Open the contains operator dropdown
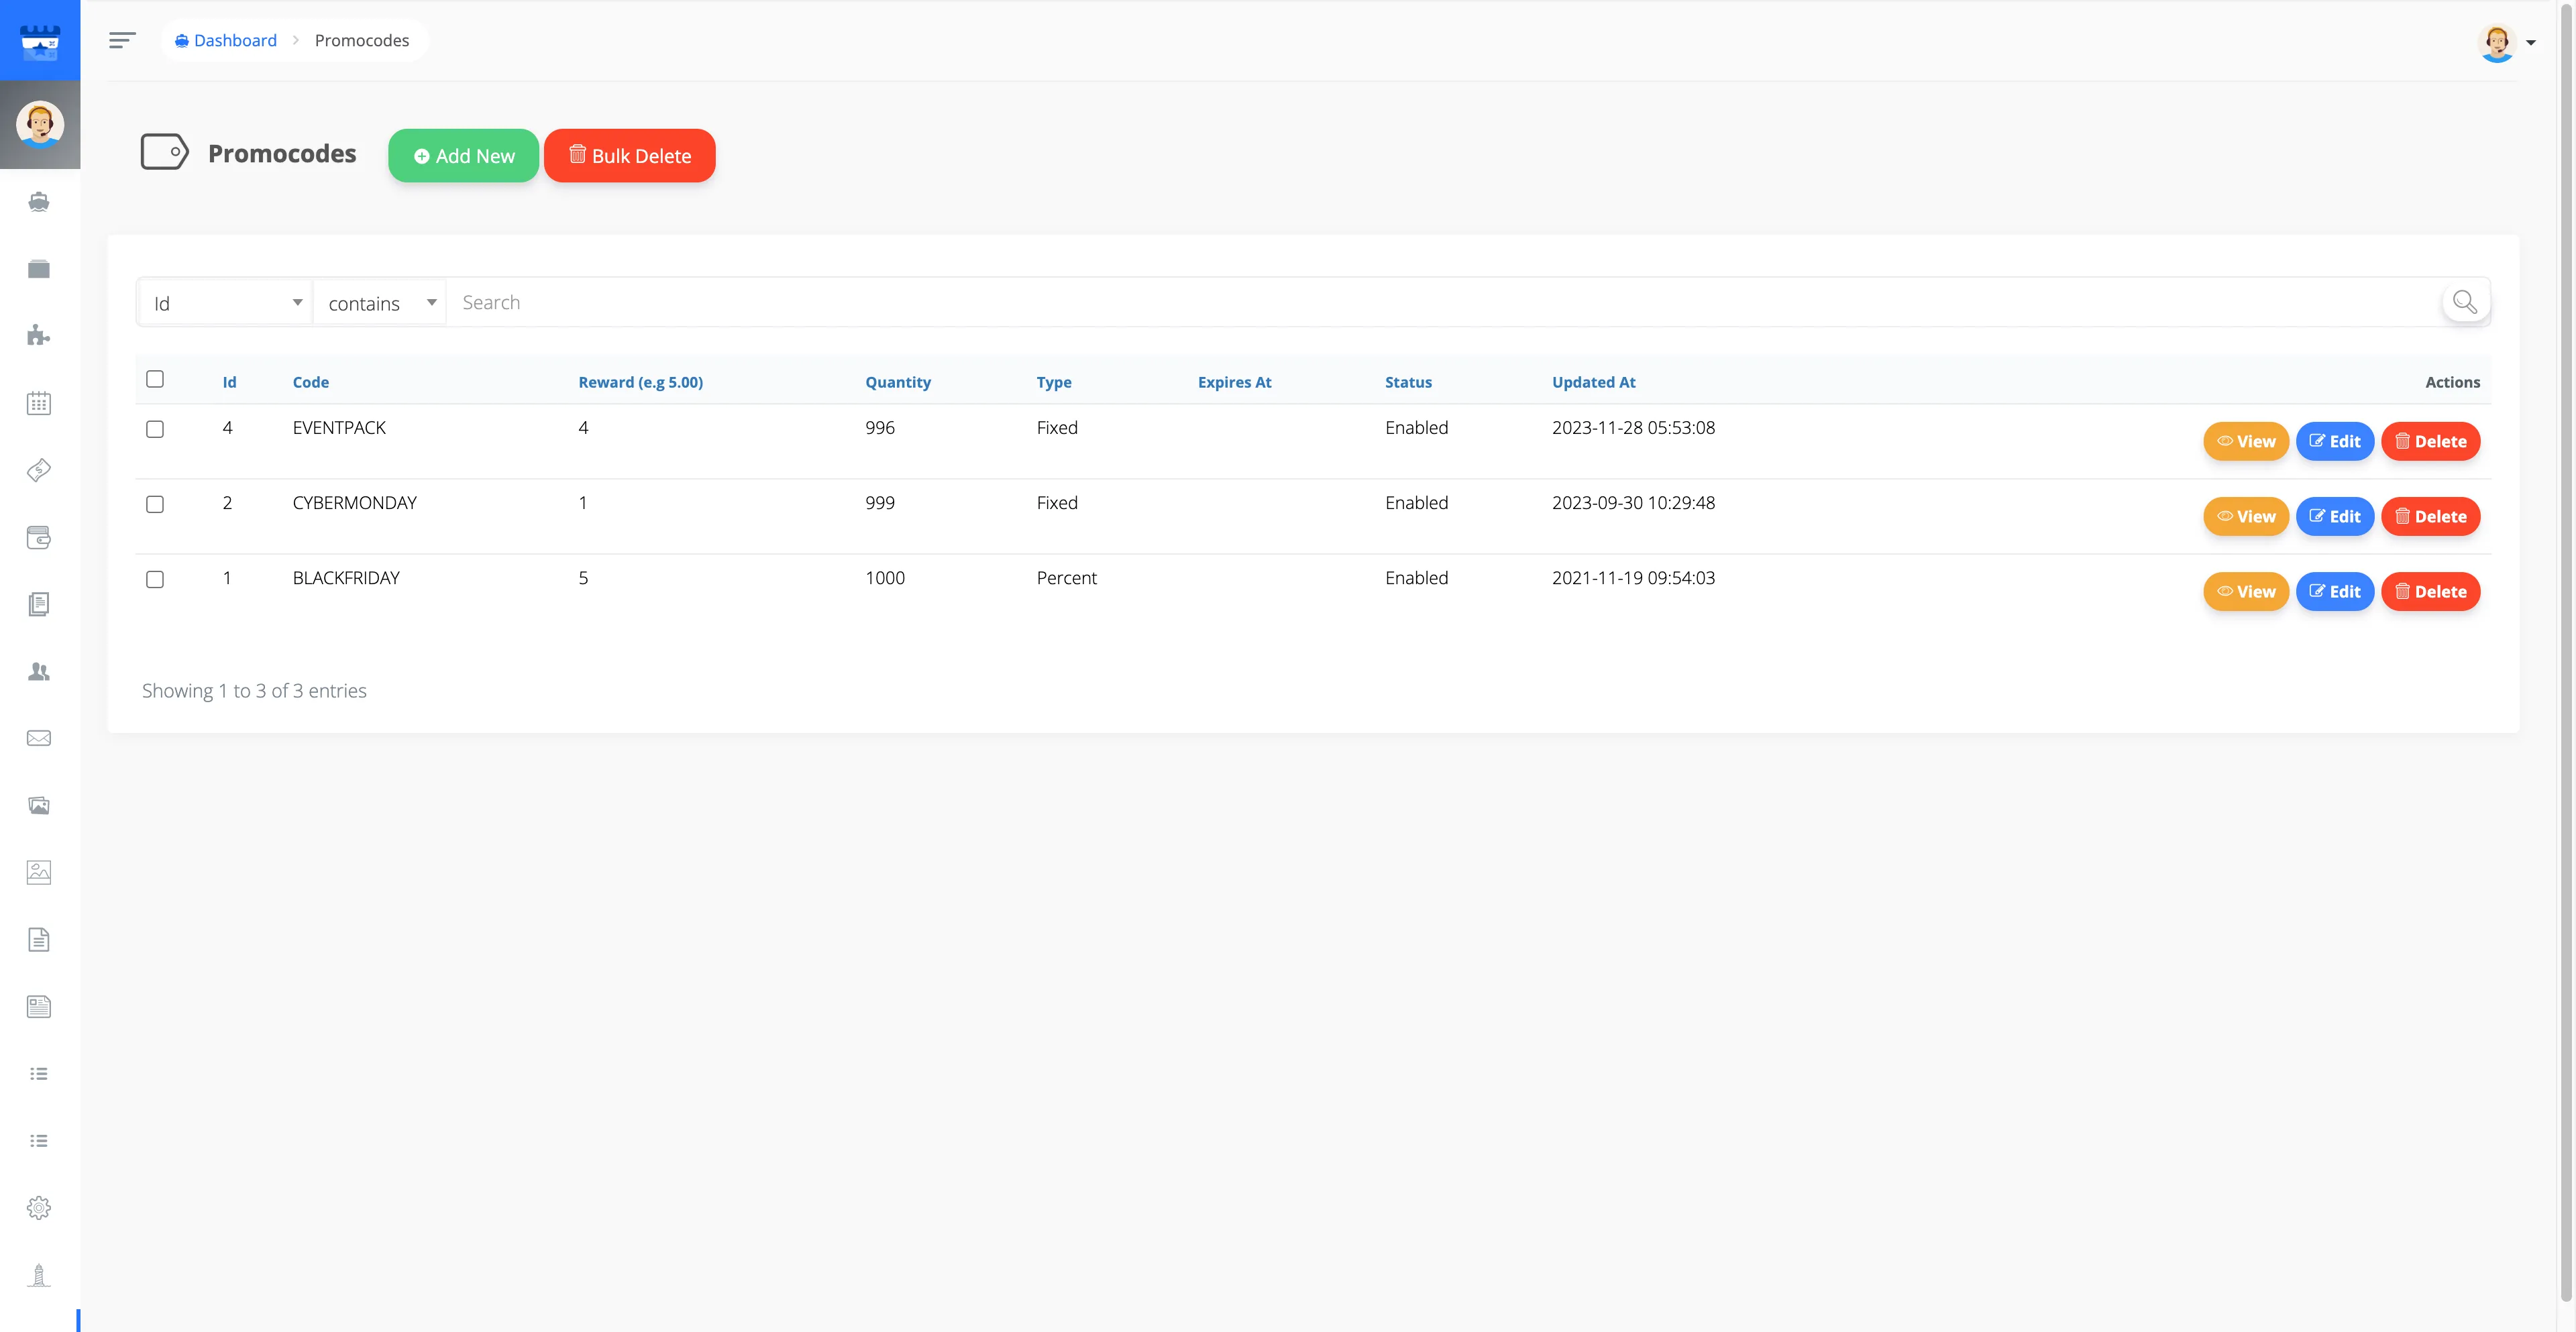The height and width of the screenshot is (1332, 2576). click(x=380, y=303)
